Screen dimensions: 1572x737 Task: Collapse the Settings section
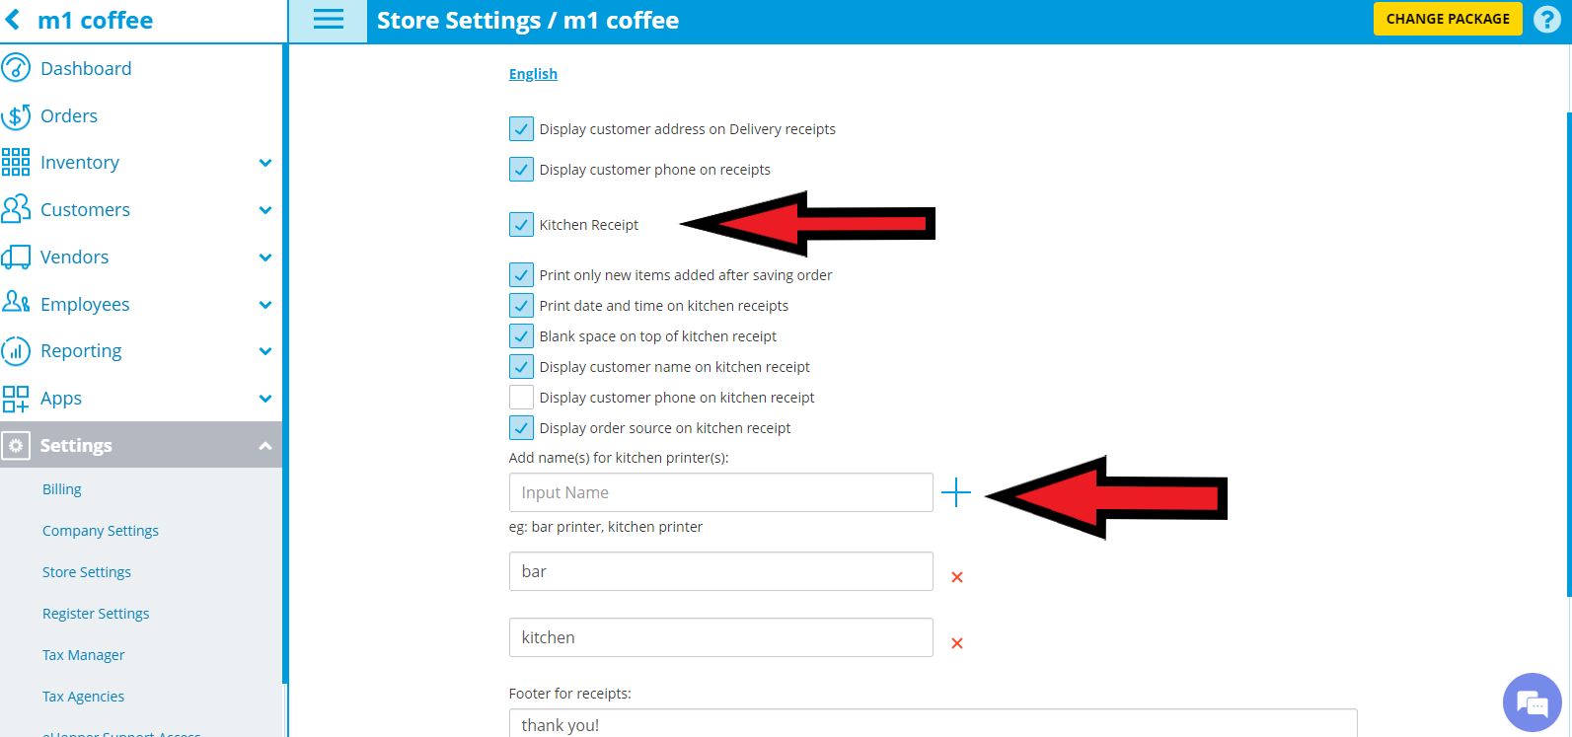264,446
